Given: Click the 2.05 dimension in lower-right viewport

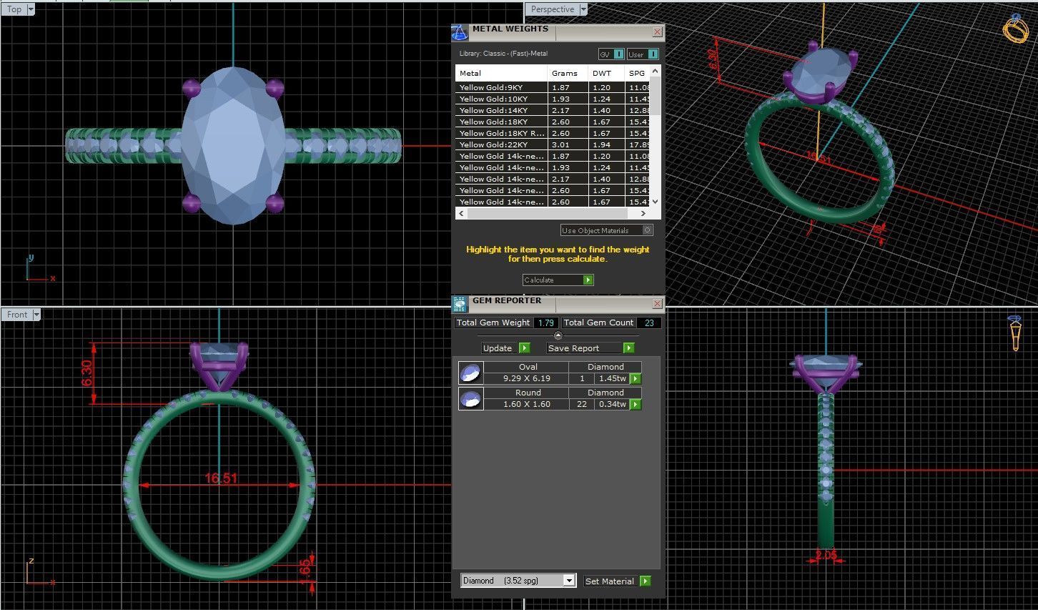Looking at the screenshot, I should 826,555.
